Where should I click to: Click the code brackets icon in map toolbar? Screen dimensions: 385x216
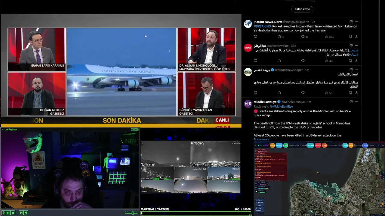383,145
